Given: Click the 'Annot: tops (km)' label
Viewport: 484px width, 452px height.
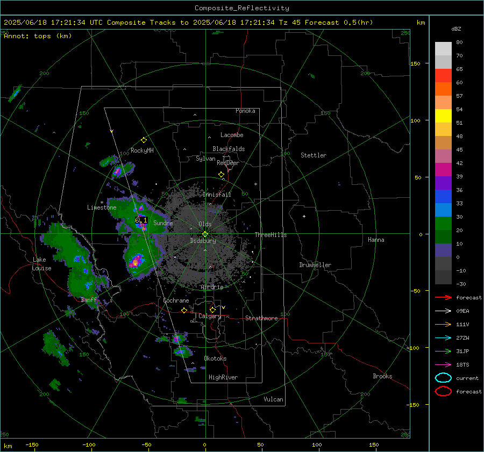Looking at the screenshot, I should pyautogui.click(x=38, y=36).
